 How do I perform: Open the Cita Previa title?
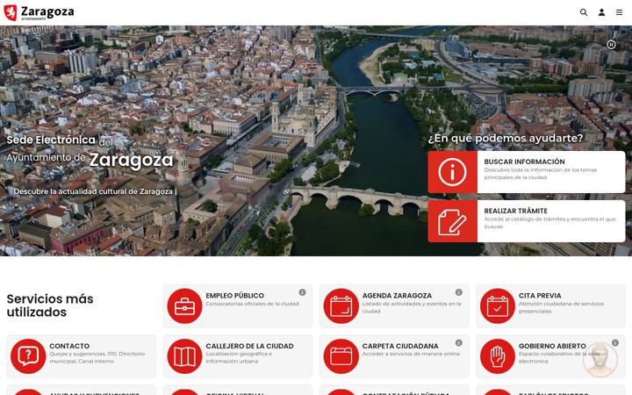(x=540, y=296)
